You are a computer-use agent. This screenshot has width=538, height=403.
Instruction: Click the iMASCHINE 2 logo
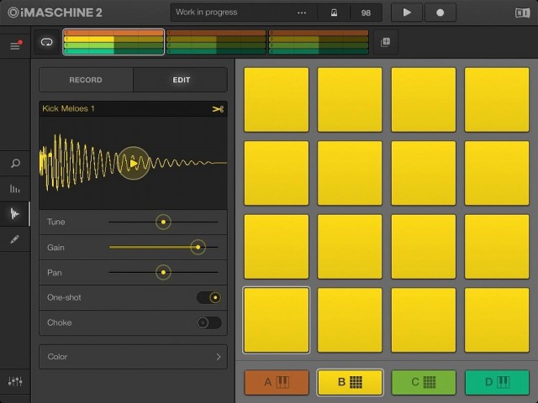coord(55,13)
